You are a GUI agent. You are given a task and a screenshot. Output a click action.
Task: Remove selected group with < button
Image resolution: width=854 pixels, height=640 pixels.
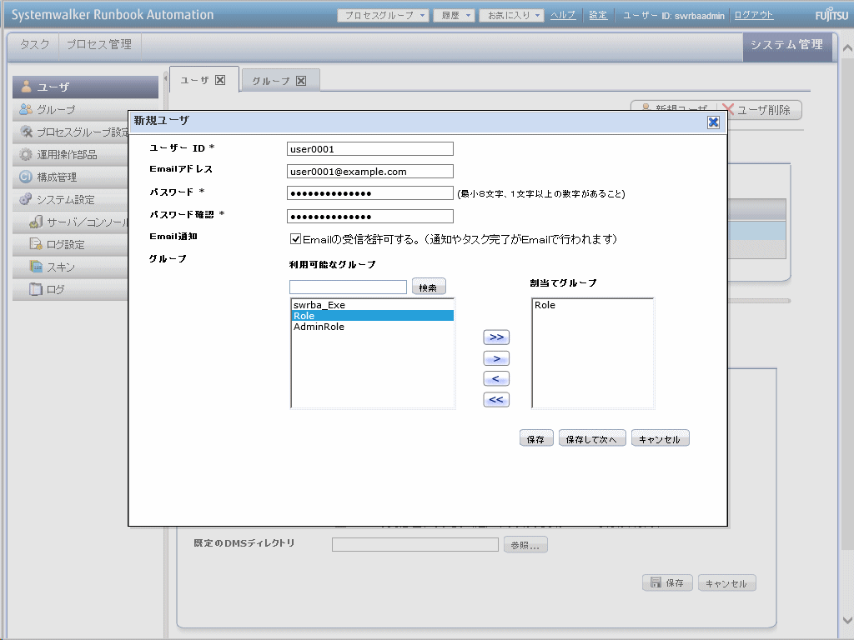[x=496, y=379]
